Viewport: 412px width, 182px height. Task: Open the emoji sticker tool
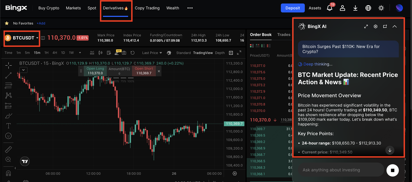(8, 136)
